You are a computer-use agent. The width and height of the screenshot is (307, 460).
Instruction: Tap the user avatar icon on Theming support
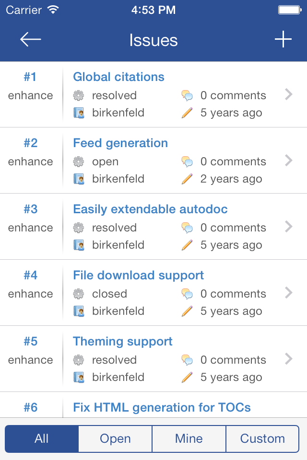point(79,377)
